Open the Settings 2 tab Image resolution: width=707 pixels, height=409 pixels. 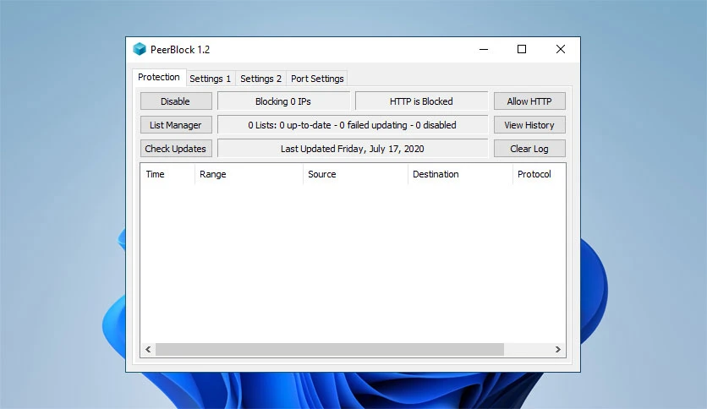pos(260,79)
